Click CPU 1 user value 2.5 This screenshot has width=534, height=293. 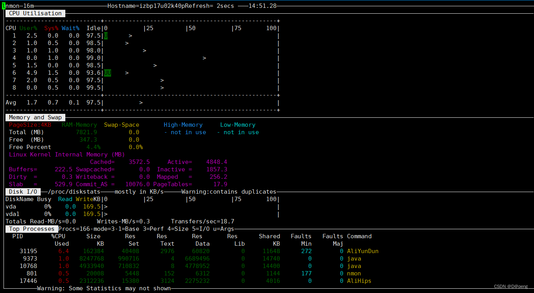tap(32, 36)
